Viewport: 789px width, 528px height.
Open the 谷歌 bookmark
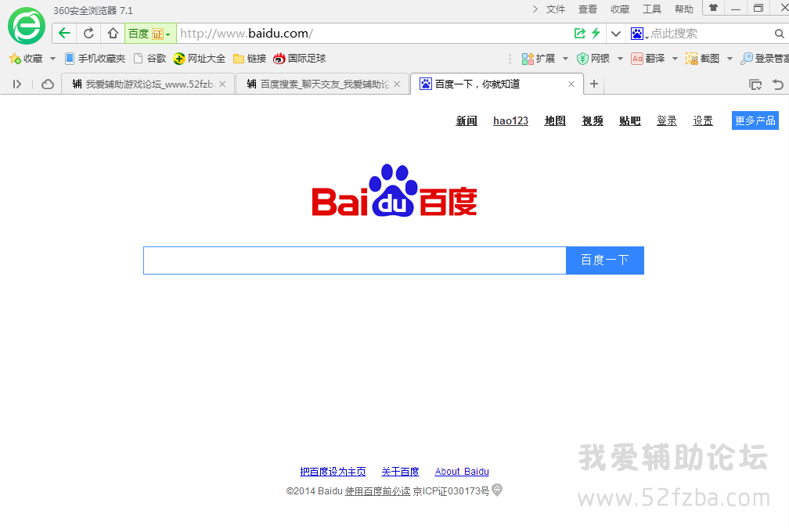(150, 59)
